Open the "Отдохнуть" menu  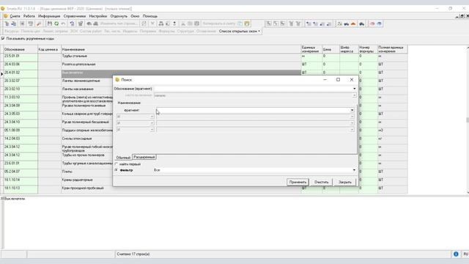point(119,16)
